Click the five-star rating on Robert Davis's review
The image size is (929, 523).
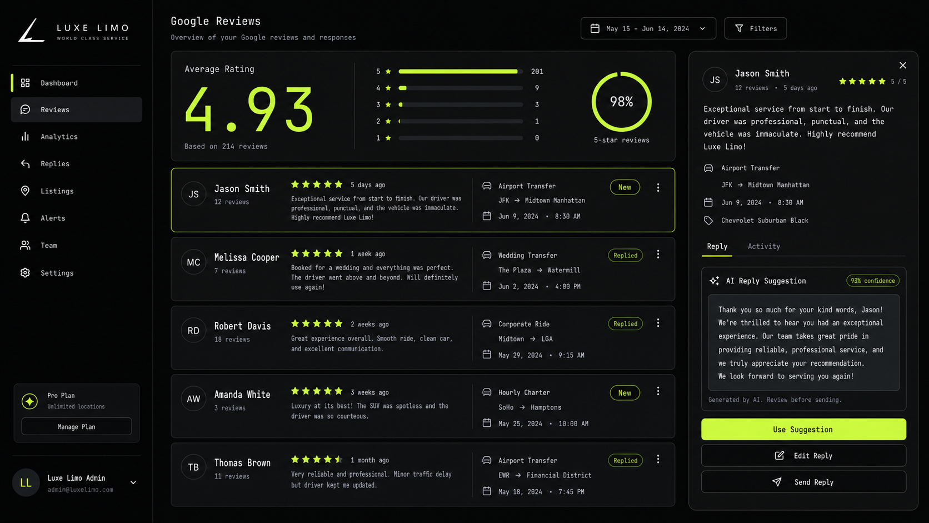coord(317,323)
